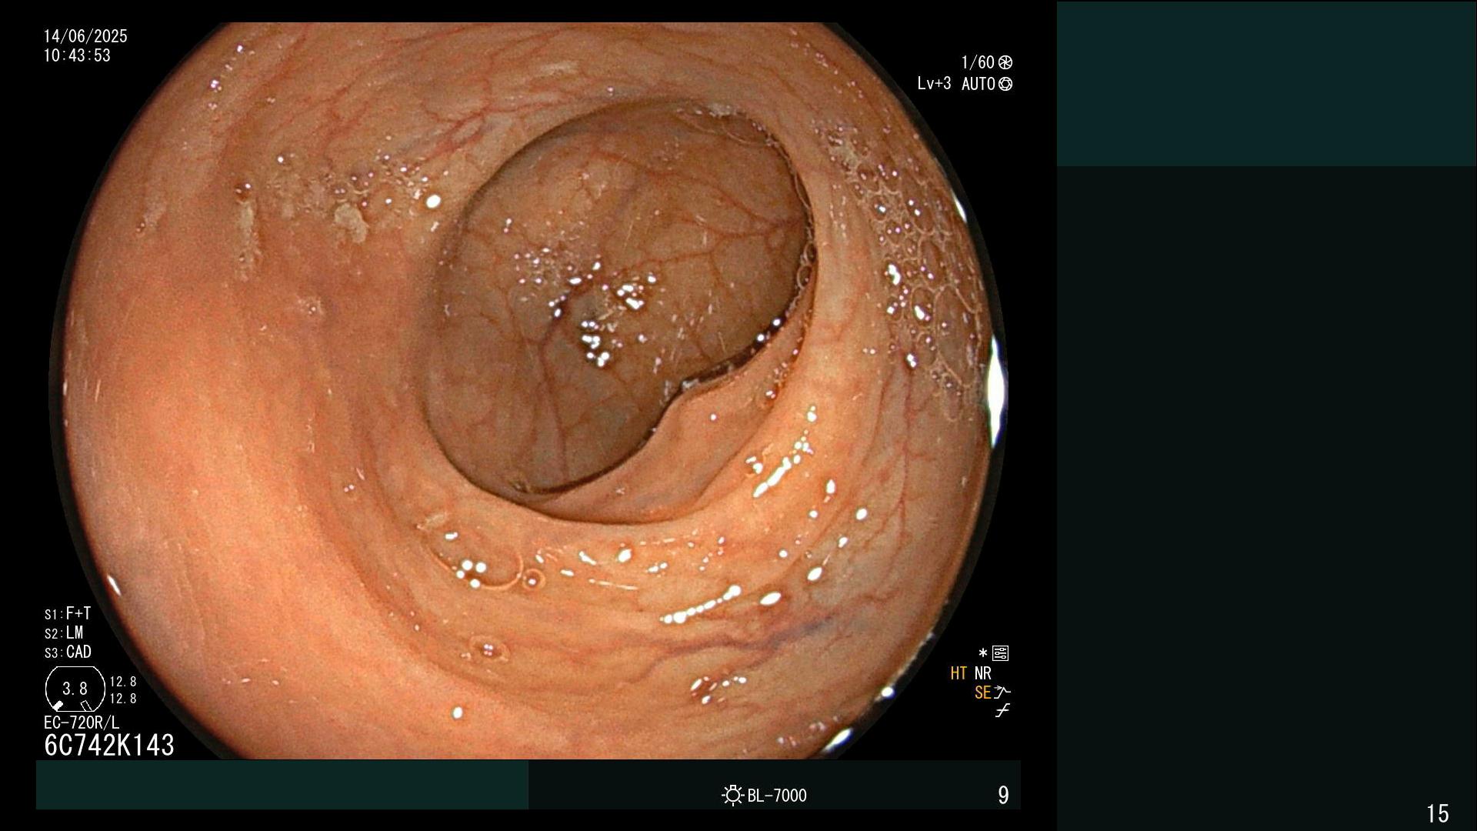Click the date text 14/06/2025
Image resolution: width=1477 pixels, height=831 pixels.
click(x=85, y=36)
